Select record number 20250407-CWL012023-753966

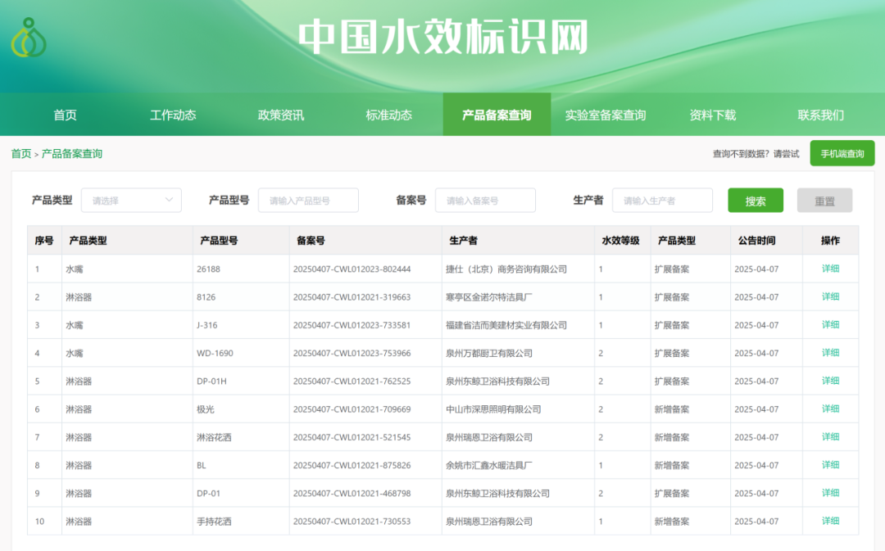352,353
